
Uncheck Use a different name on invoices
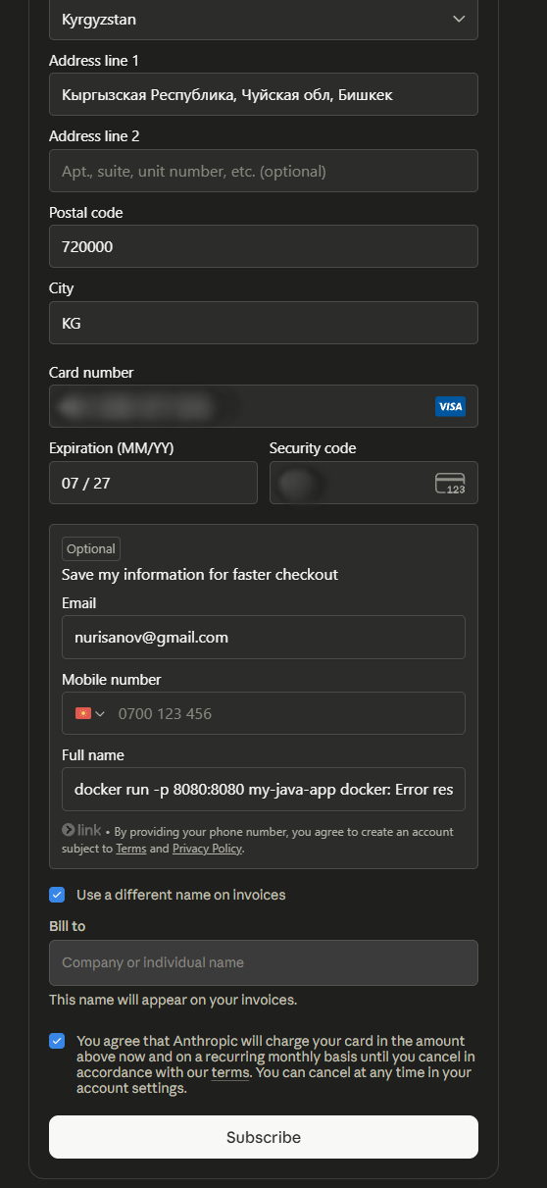pyautogui.click(x=57, y=895)
